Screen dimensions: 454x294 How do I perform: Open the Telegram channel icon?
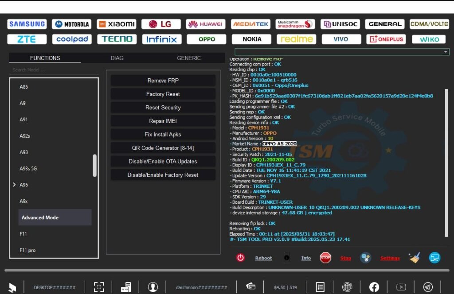pos(428,287)
